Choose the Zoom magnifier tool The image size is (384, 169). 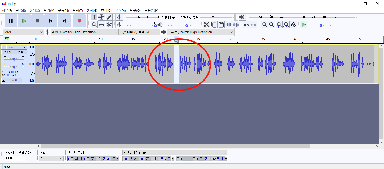point(94,25)
